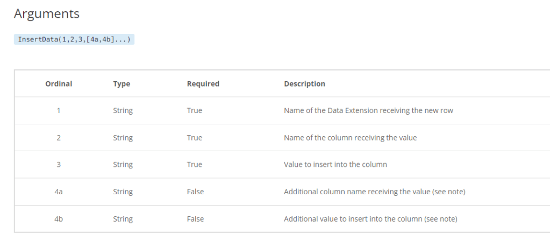Select the ordinal 1 cell
Image resolution: width=550 pixels, height=240 pixels.
[x=59, y=111]
